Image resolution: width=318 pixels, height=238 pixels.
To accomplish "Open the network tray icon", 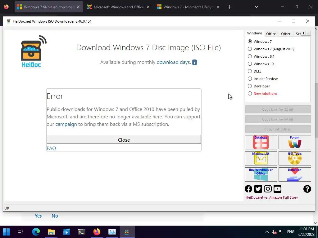I will (281, 232).
